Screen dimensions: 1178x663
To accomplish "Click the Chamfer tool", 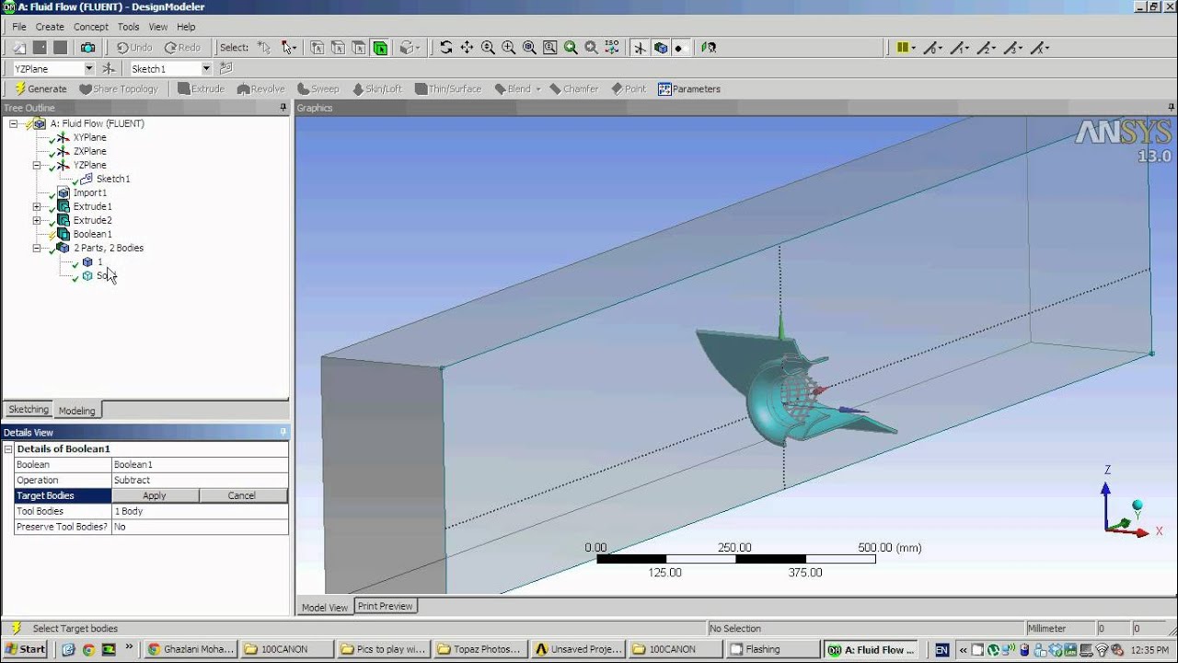I will pos(573,89).
